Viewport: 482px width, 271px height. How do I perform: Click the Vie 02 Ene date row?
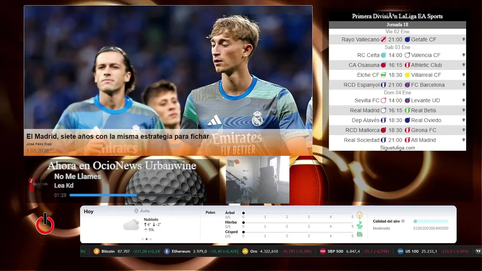tap(397, 32)
